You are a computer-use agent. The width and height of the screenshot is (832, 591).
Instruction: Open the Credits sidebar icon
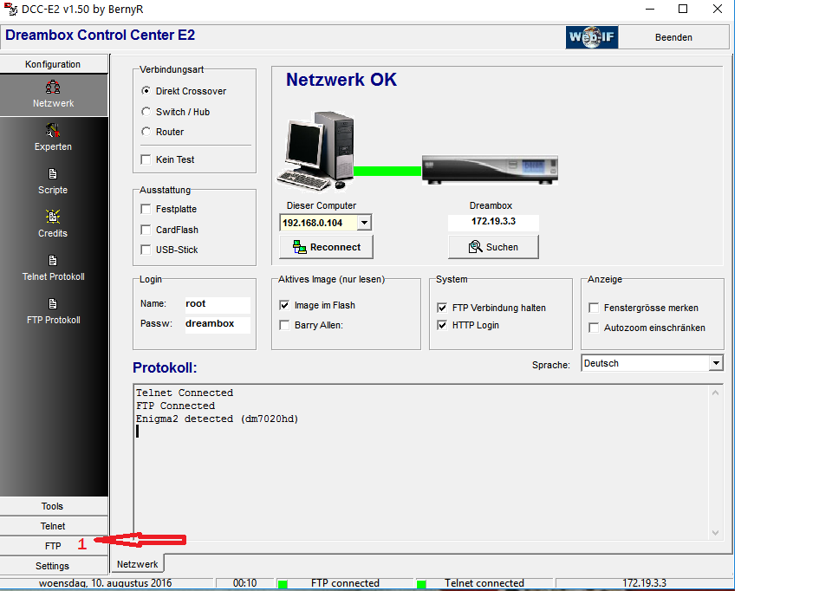tap(53, 218)
